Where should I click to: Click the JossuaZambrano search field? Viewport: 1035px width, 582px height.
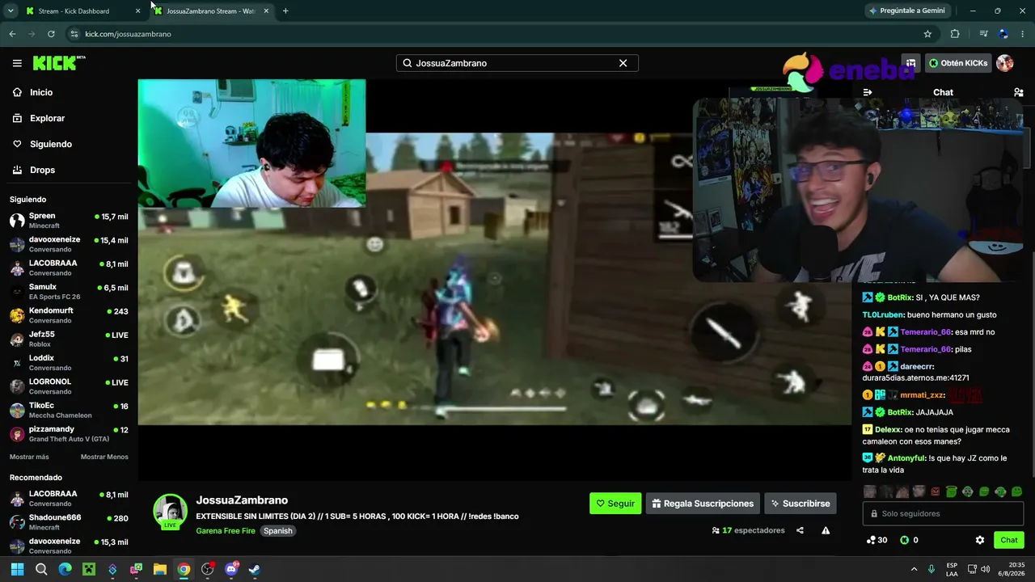pos(517,63)
